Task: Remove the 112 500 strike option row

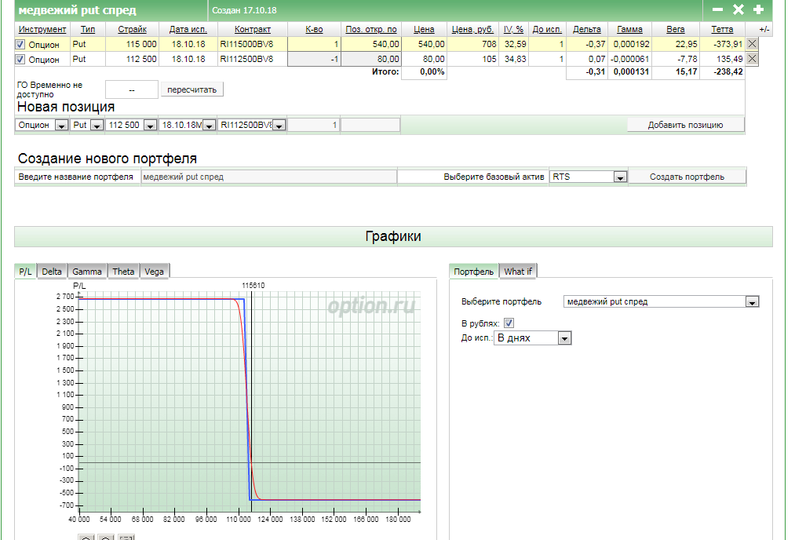Action: point(752,59)
